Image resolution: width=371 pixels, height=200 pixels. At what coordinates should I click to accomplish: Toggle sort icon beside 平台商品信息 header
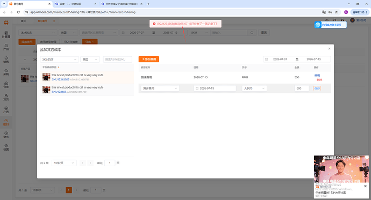[x=59, y=68]
